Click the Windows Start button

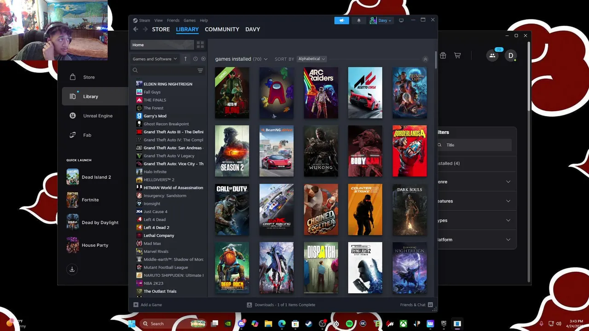tap(132, 324)
